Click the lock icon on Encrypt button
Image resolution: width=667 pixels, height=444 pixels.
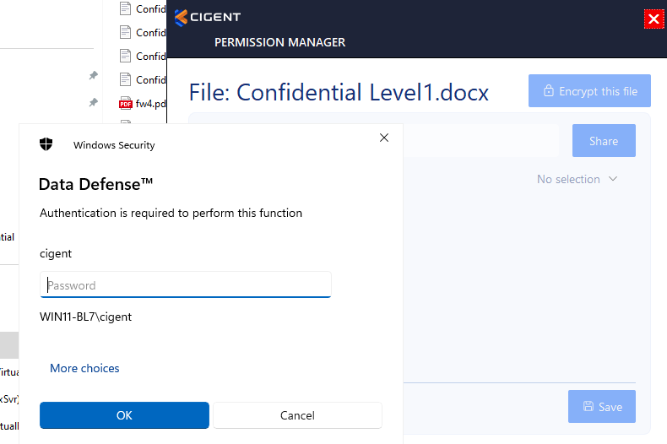click(549, 91)
